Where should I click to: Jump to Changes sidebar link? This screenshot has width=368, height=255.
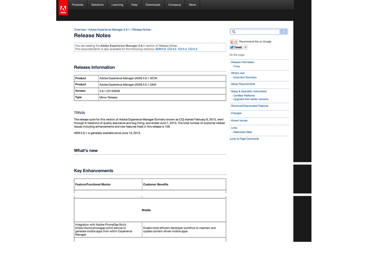(236, 113)
